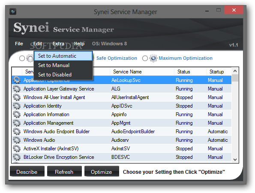The image size is (255, 193).
Task: Click the AudioEndpointBuilder cell
Action: (x=133, y=132)
